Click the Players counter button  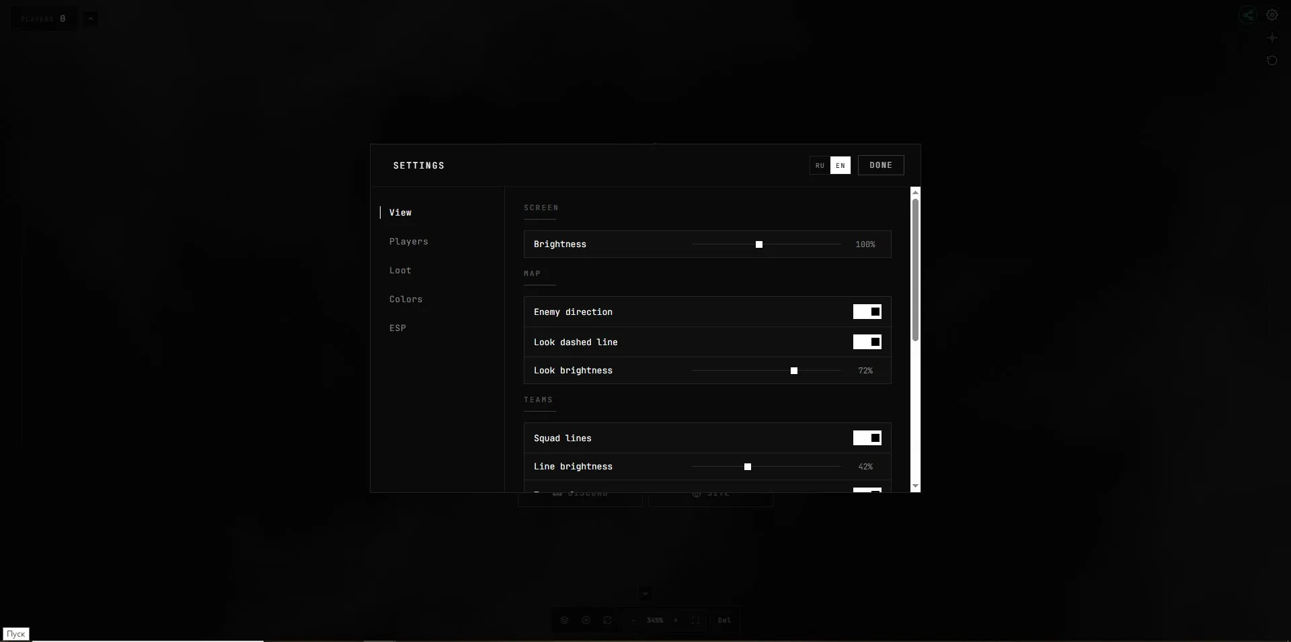[x=44, y=19]
